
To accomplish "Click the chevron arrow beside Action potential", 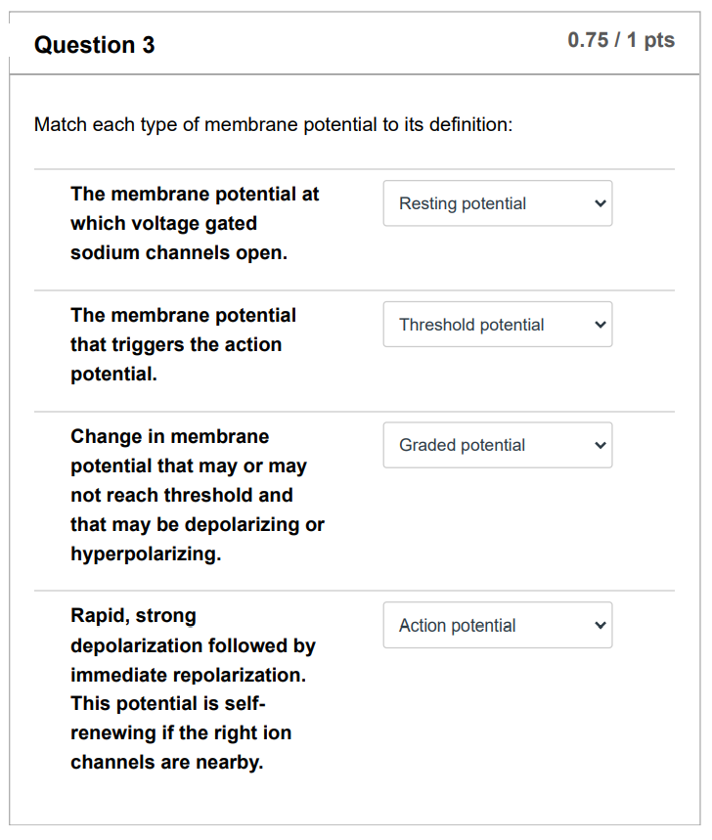I will pyautogui.click(x=601, y=626).
